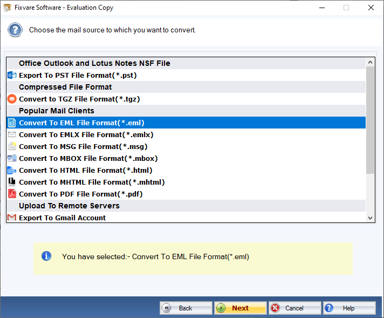The image size is (384, 318).
Task: Select Export To PST File Format(*.pst)
Action: (186, 75)
